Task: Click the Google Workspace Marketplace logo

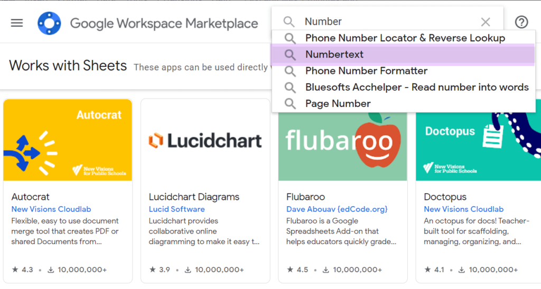Action: (49, 23)
